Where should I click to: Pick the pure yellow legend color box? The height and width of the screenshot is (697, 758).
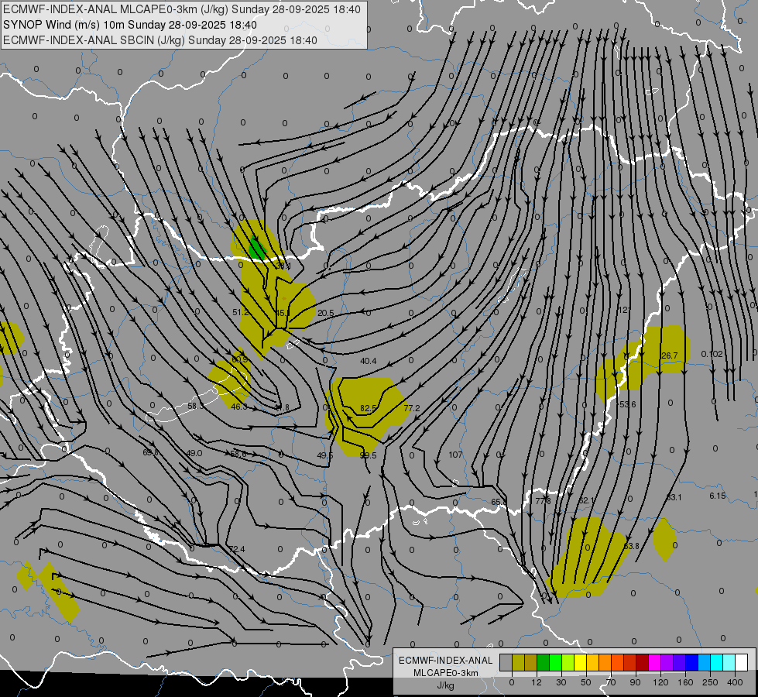[x=580, y=663]
